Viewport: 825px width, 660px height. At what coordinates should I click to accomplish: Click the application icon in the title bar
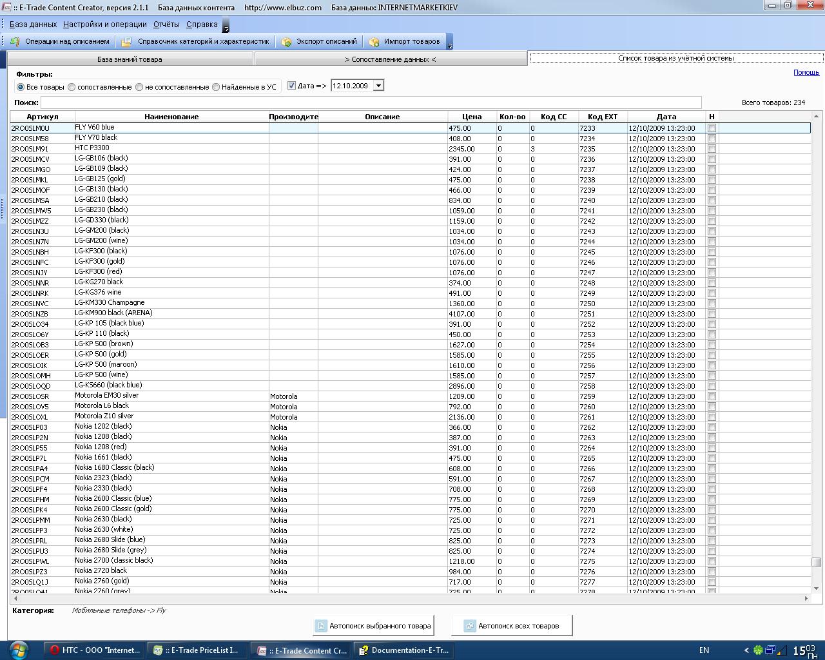pyautogui.click(x=6, y=6)
